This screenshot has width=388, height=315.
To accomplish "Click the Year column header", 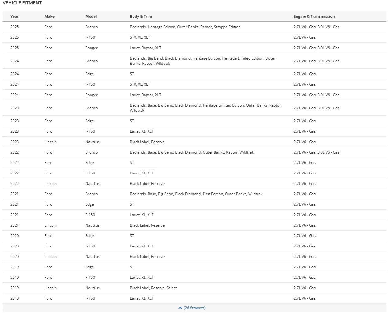I will [14, 17].
